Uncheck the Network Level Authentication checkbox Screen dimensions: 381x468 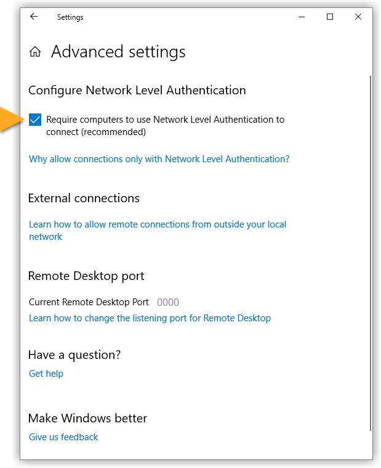click(x=35, y=120)
